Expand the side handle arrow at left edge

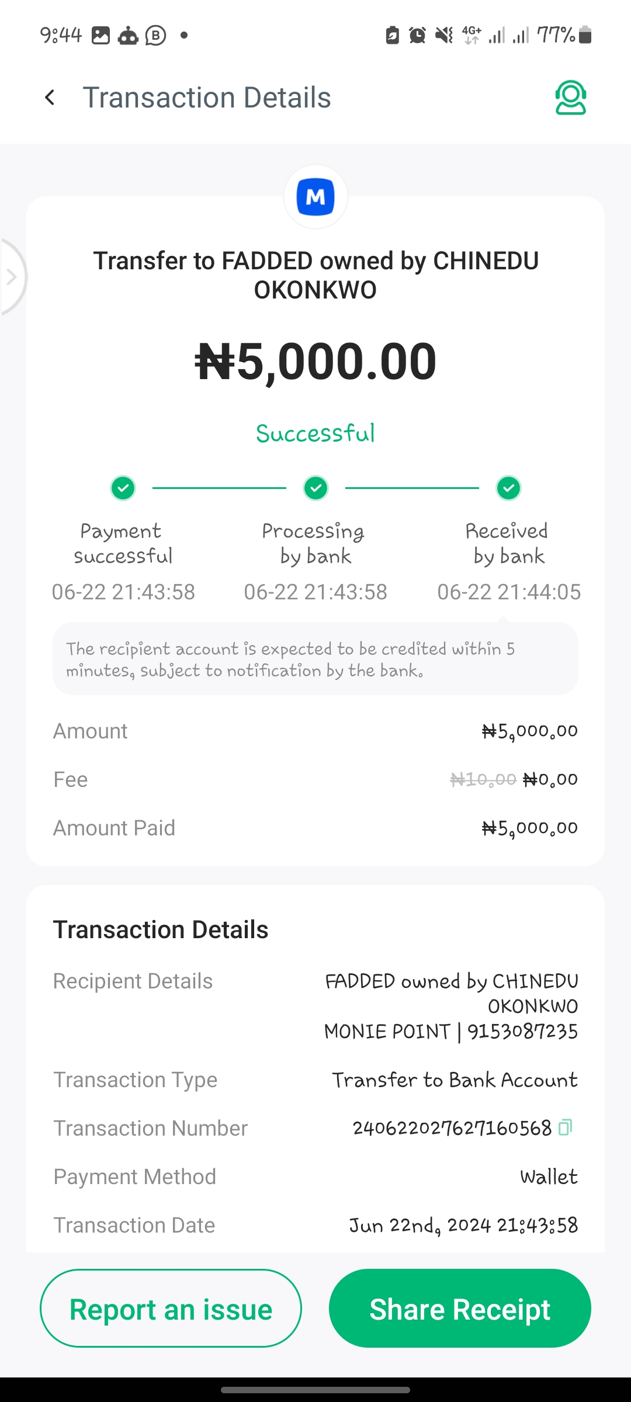point(12,276)
